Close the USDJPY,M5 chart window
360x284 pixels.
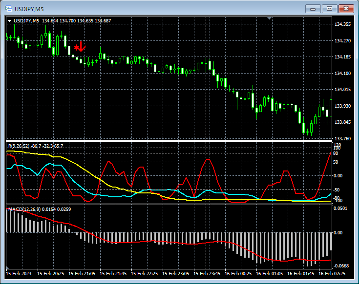tap(346, 9)
